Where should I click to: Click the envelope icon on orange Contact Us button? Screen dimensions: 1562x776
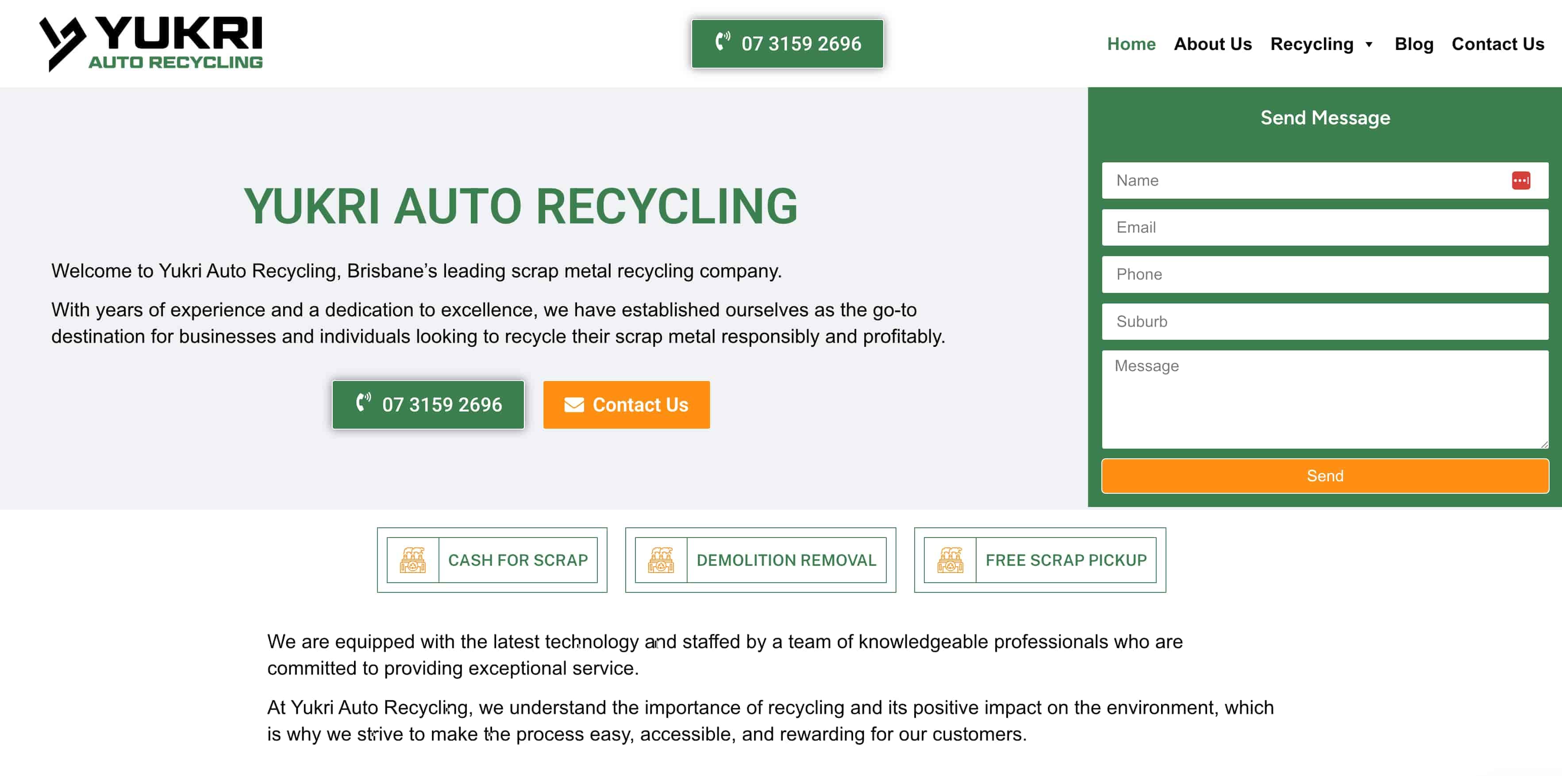point(573,405)
